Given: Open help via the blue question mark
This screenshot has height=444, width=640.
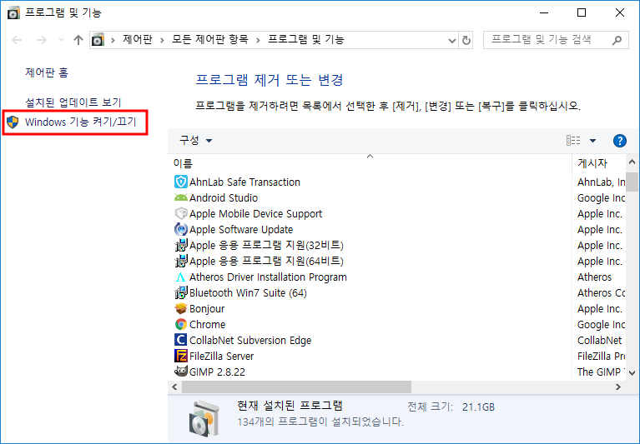Looking at the screenshot, I should [620, 141].
